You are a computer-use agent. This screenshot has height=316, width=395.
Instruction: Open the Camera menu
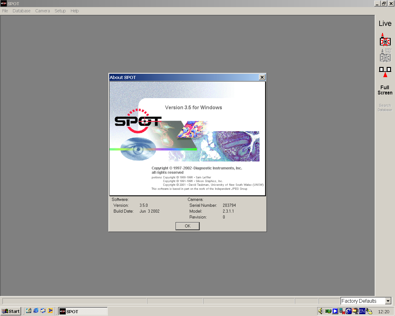tap(43, 11)
